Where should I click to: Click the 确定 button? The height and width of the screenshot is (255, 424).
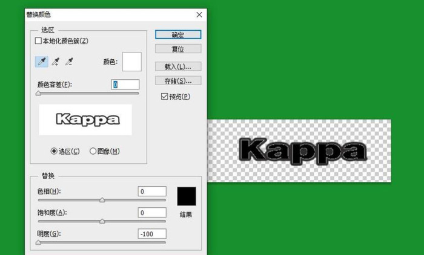[x=177, y=35]
